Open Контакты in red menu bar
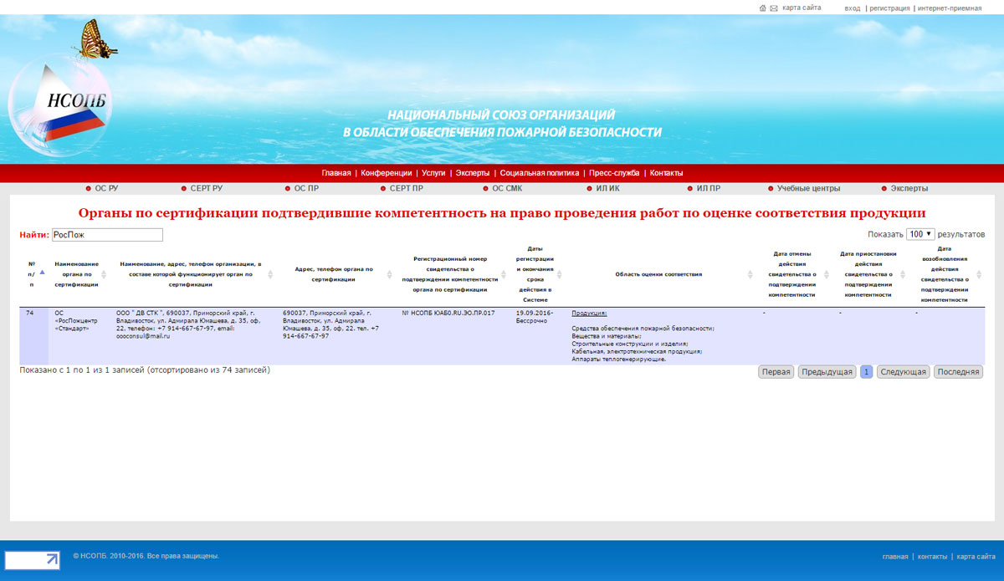 (667, 173)
